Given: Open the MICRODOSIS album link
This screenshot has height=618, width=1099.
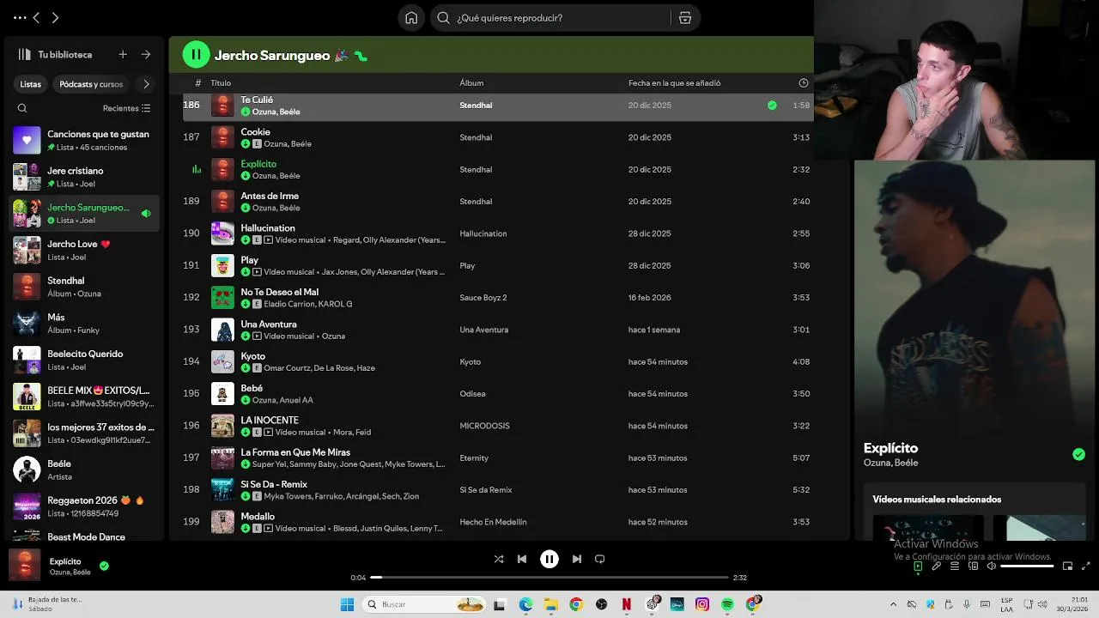Looking at the screenshot, I should click(484, 426).
